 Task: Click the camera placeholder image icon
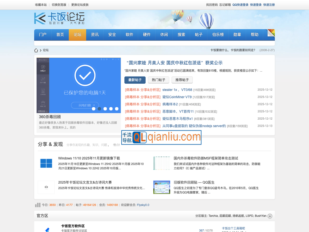46,187
